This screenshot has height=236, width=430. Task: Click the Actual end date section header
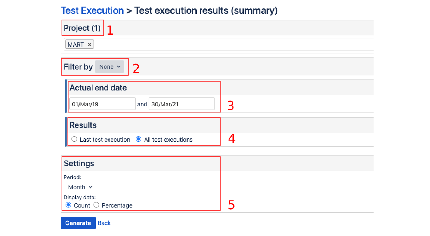pyautogui.click(x=98, y=88)
